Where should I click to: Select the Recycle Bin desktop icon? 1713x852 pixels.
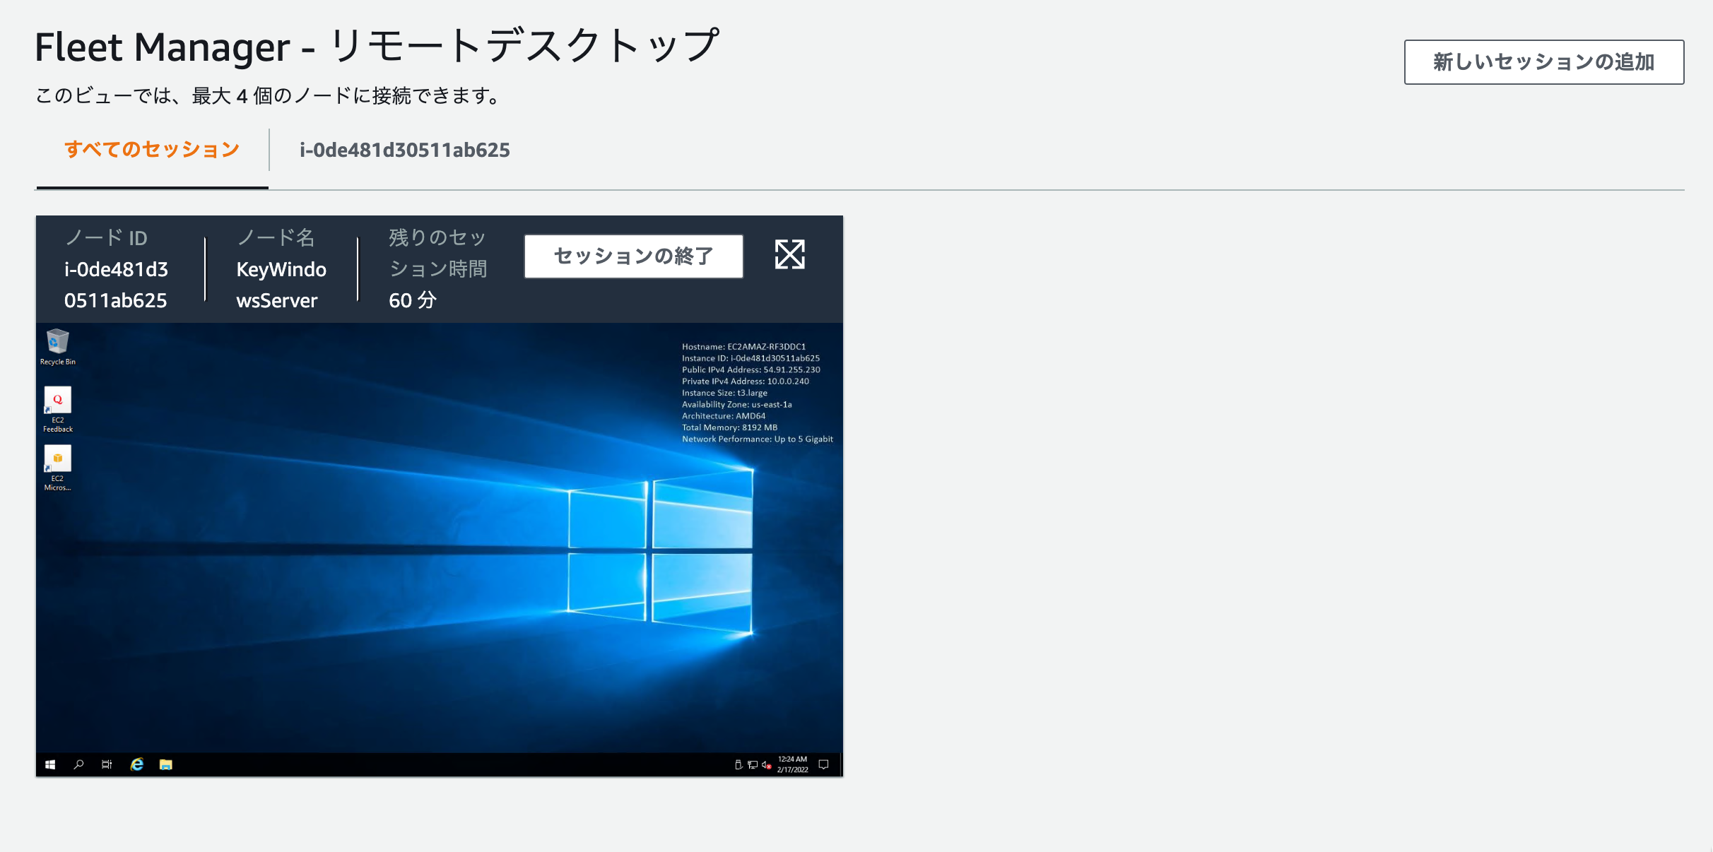point(57,347)
